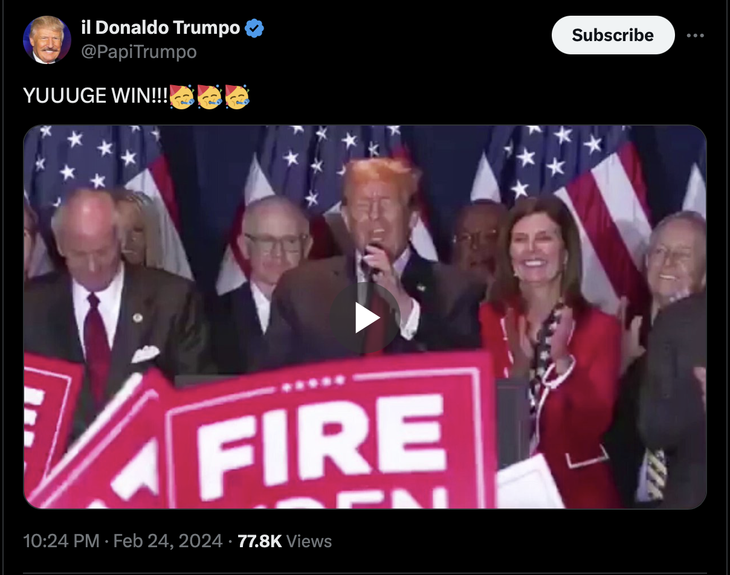Click the last party-face emoji
Viewport: 730px width, 575px height.
tap(237, 97)
